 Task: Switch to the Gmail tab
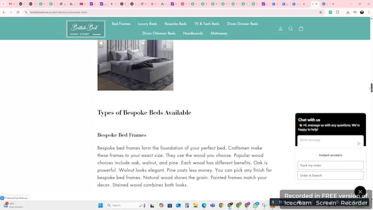(11, 4)
